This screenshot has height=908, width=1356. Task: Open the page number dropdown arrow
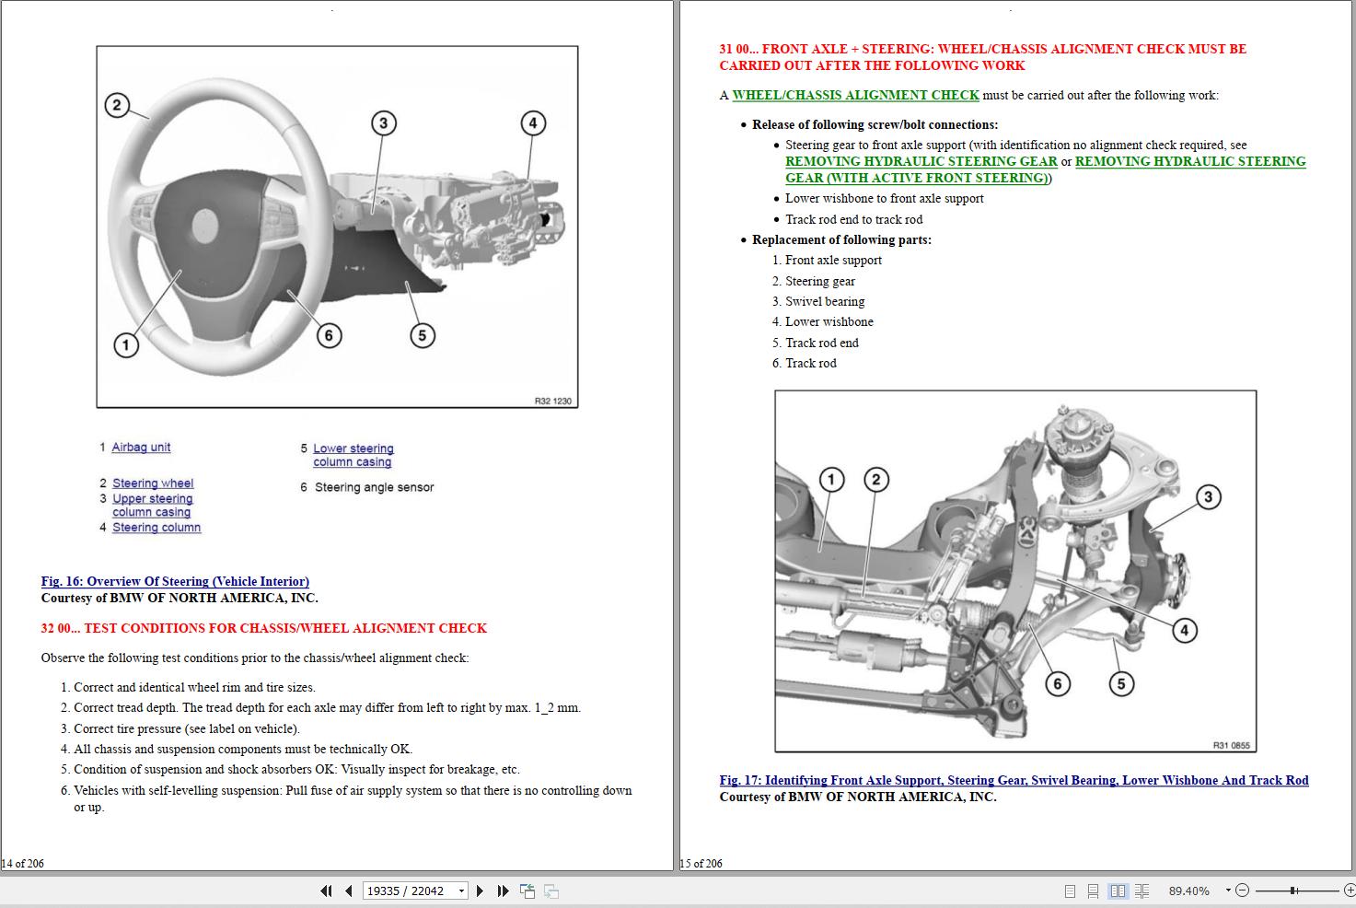(x=461, y=891)
